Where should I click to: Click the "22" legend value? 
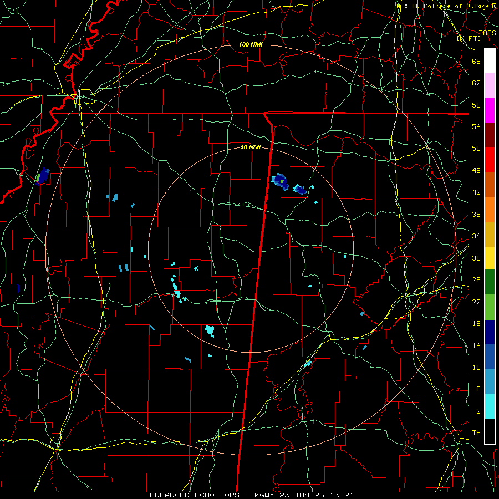point(476,302)
